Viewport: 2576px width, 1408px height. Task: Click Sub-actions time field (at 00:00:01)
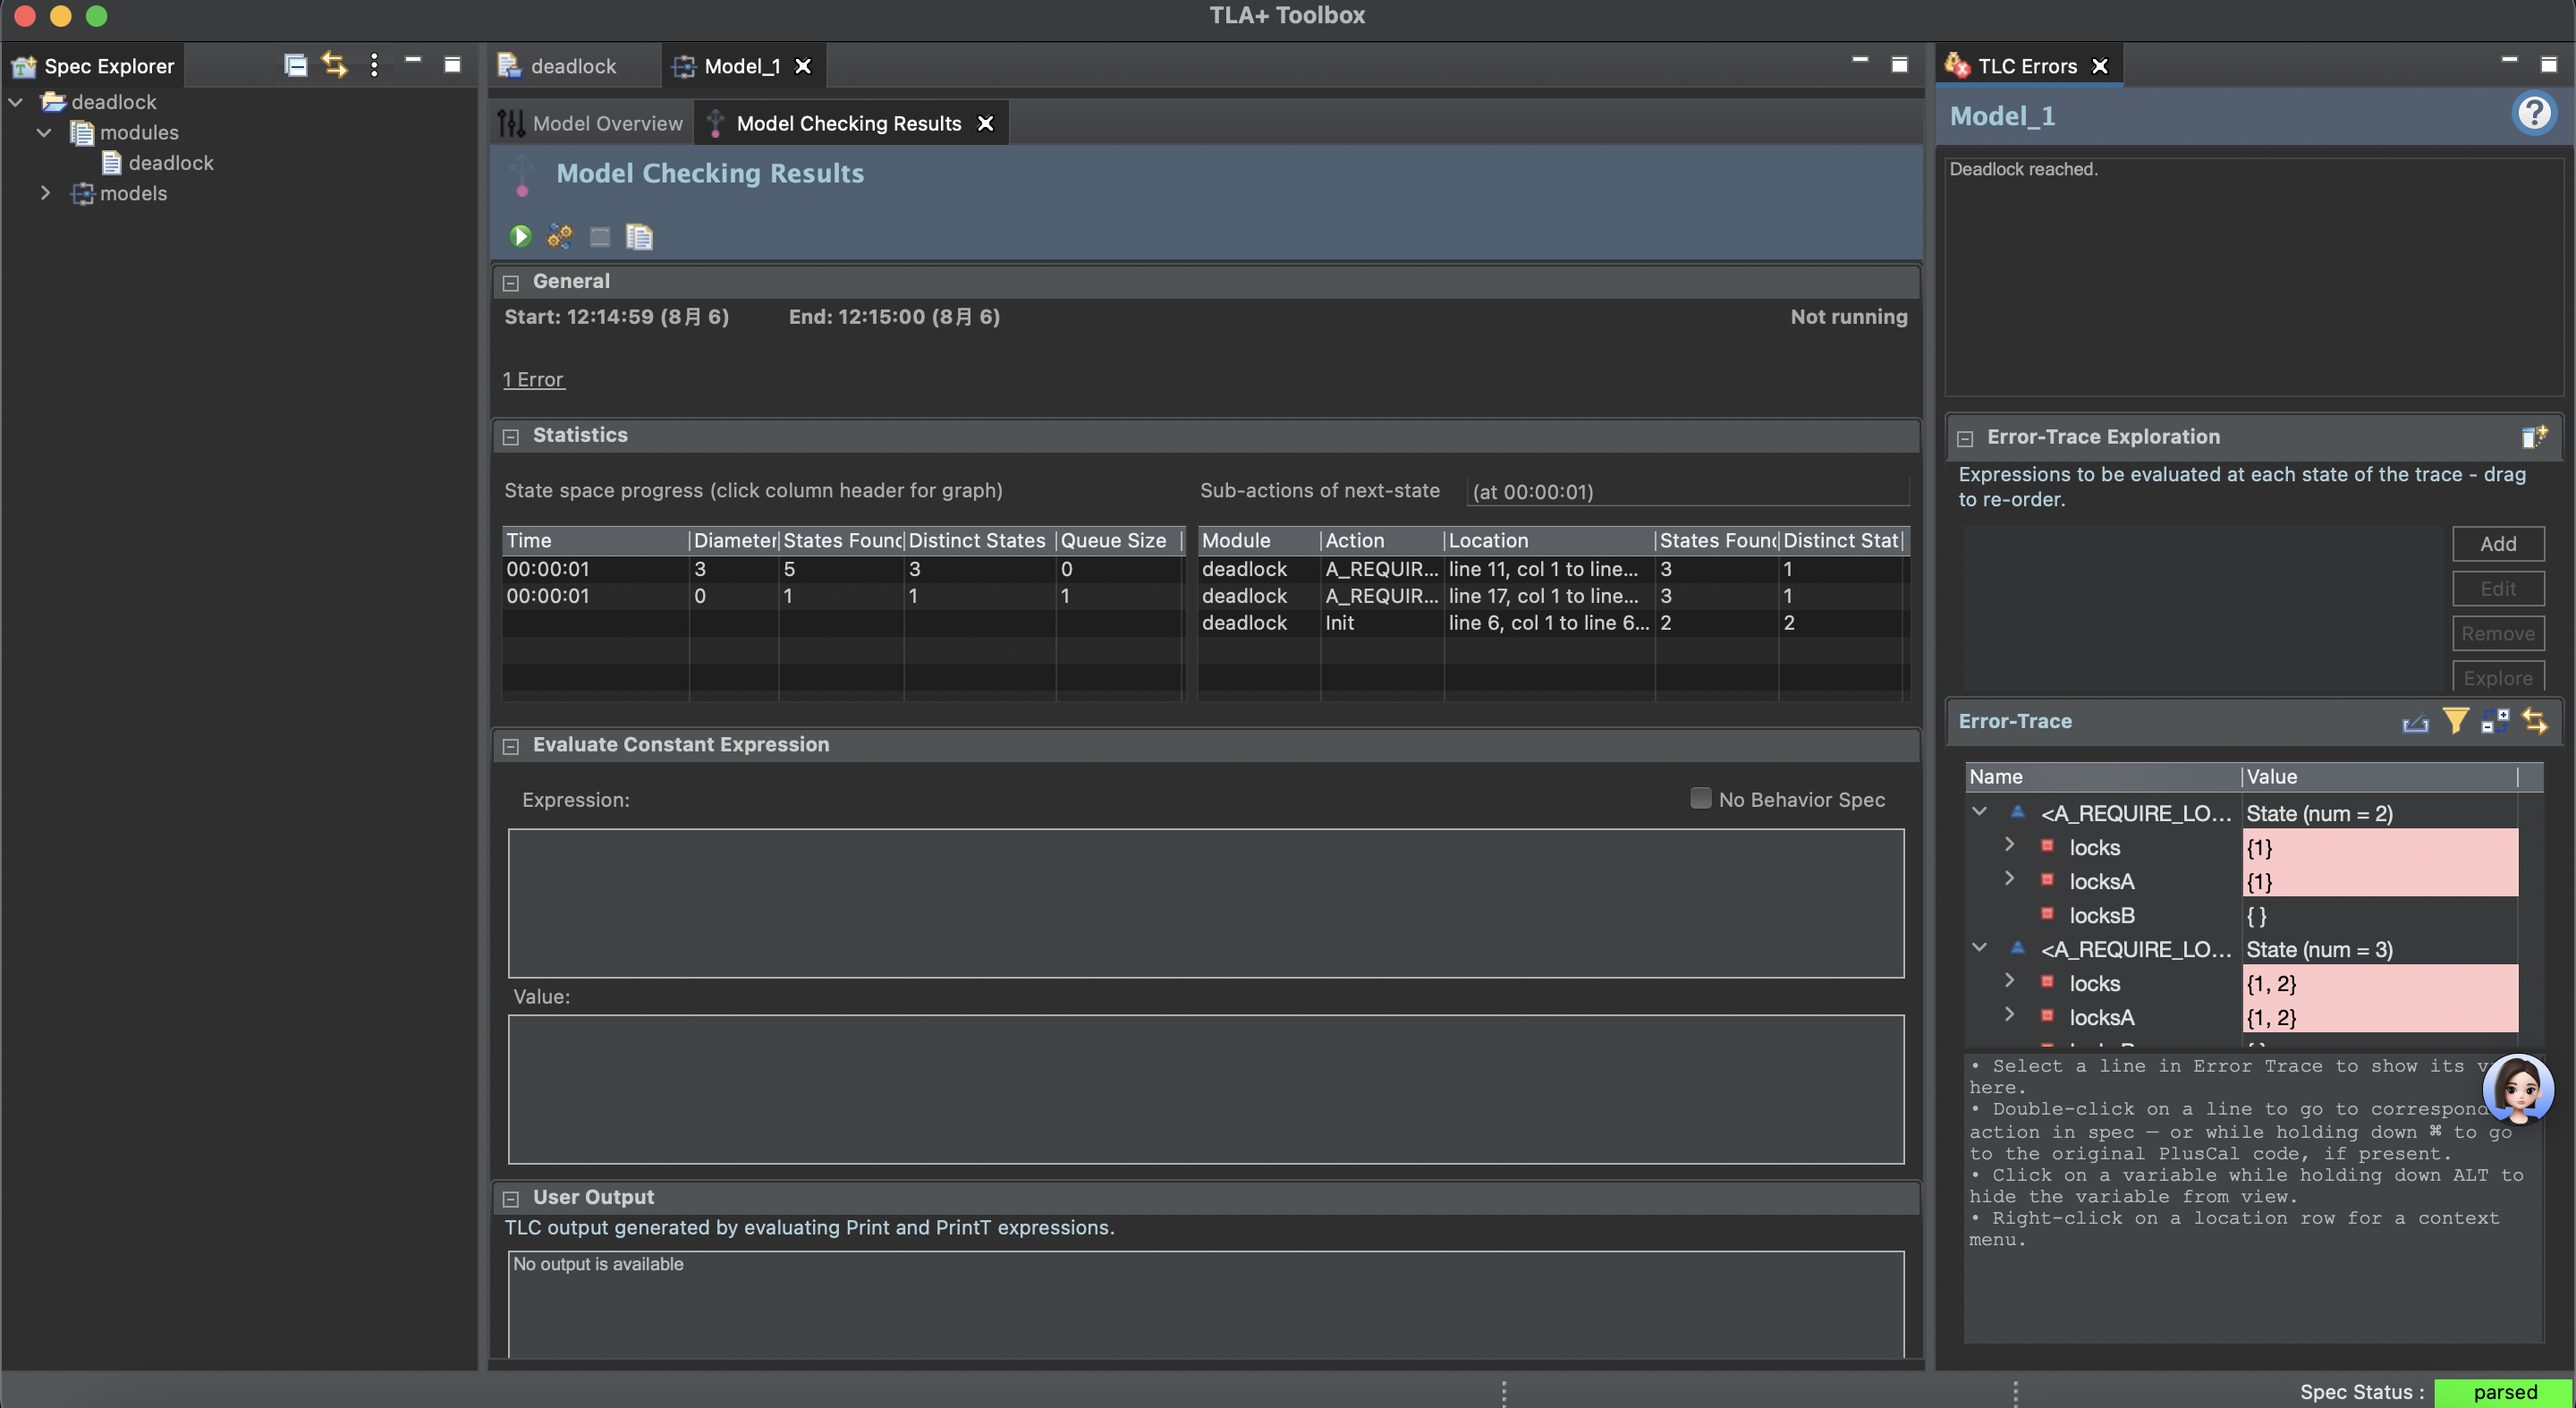[x=1688, y=492]
